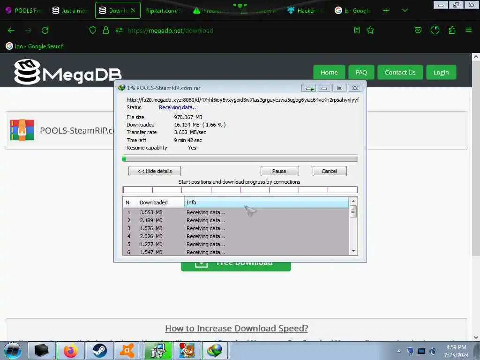Viewport: 480px width, 360px height.
Task: Open How to Increase Download Speed link
Action: point(236,328)
